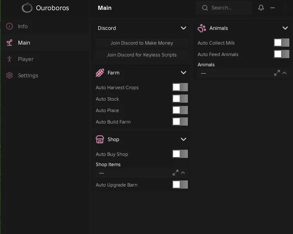Click the Ouroboros snake logo icon
The width and height of the screenshot is (293, 234).
27,8
